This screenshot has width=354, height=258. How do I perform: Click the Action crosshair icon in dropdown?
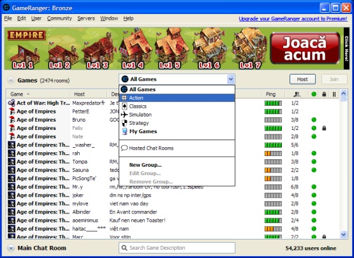pyautogui.click(x=124, y=98)
